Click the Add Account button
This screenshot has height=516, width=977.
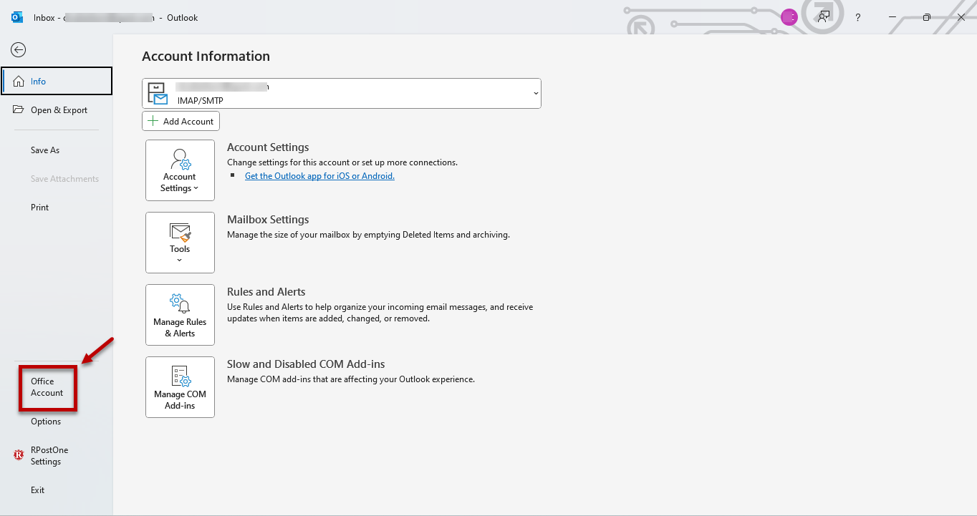pos(181,122)
